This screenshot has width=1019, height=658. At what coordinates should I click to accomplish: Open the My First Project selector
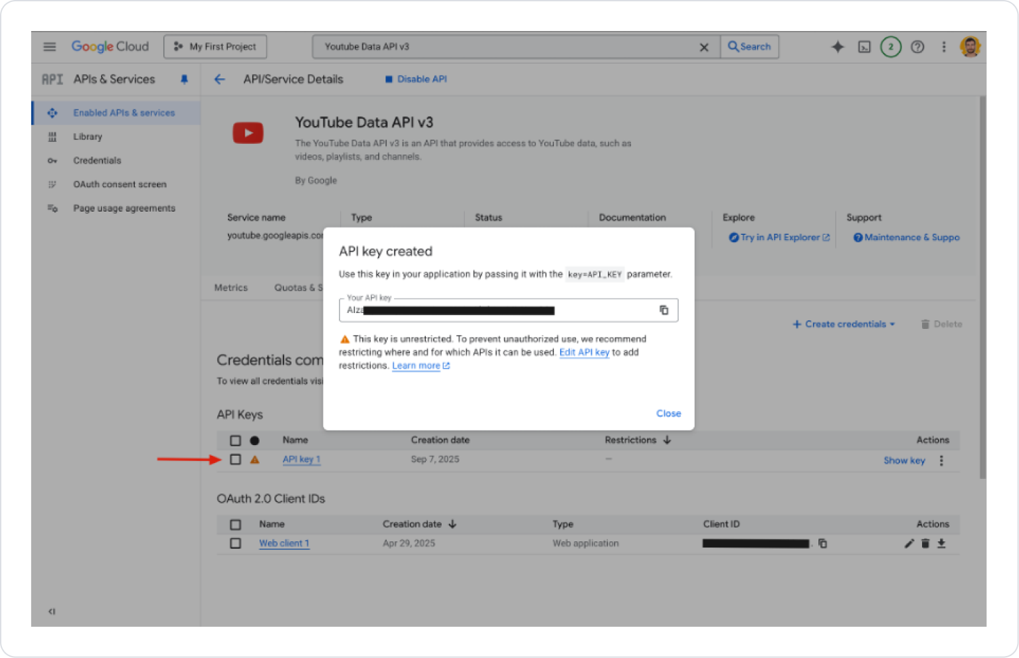(215, 46)
